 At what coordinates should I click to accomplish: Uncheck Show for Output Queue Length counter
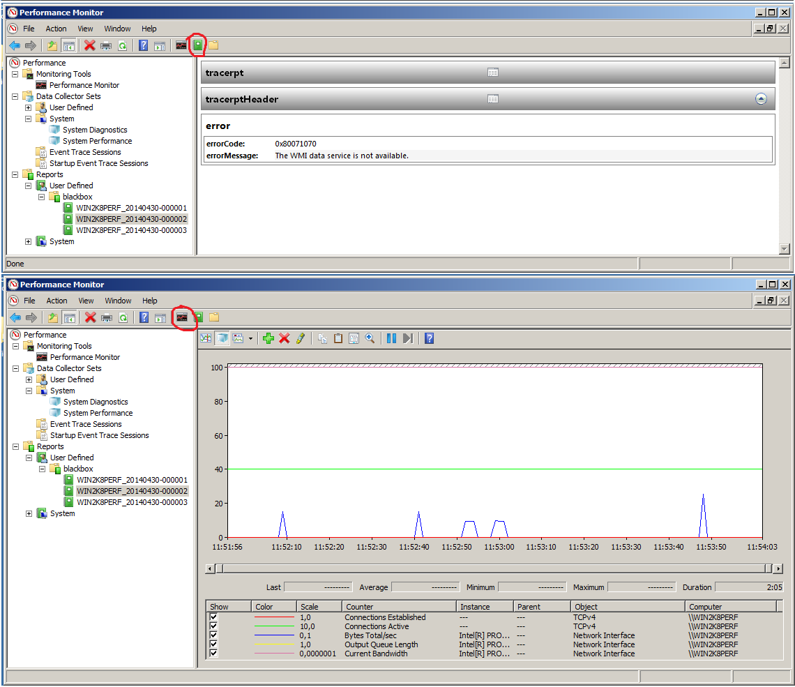(213, 644)
